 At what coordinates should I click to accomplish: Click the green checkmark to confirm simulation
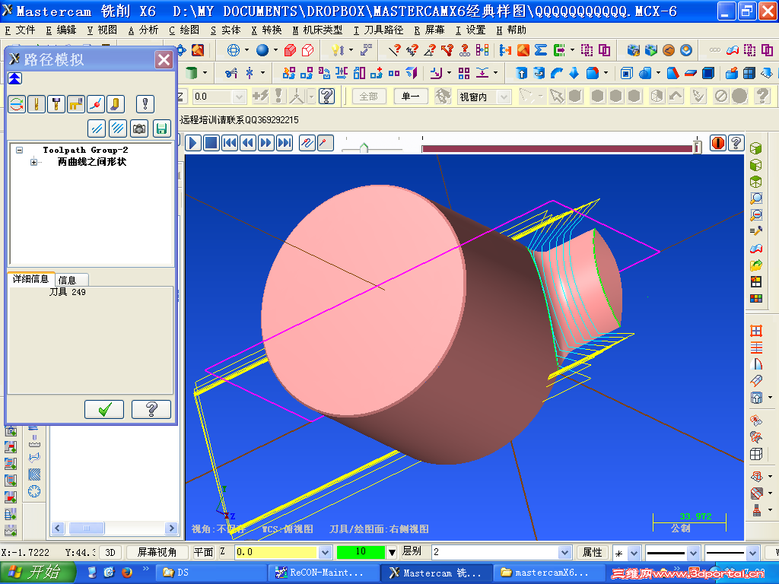click(103, 409)
